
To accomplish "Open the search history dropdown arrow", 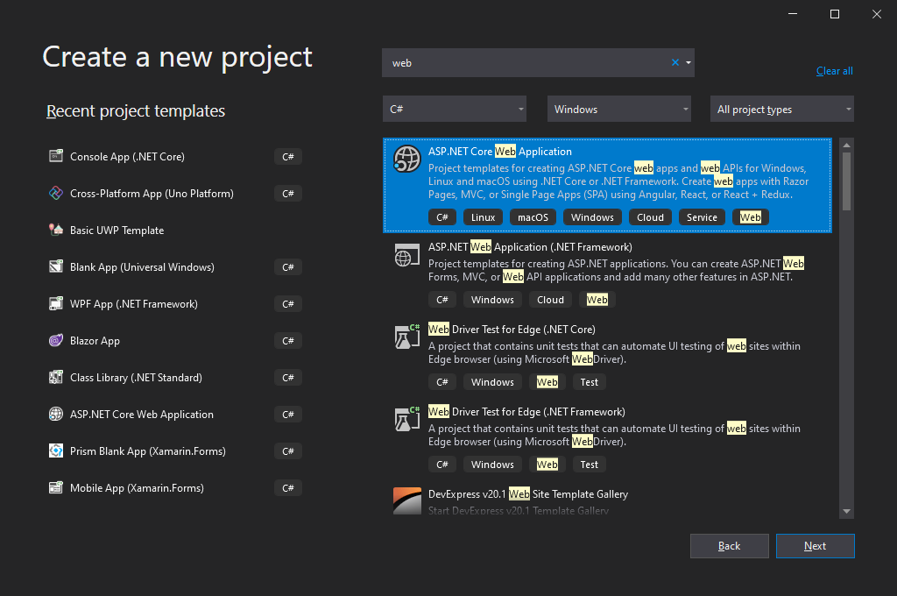I will click(689, 62).
